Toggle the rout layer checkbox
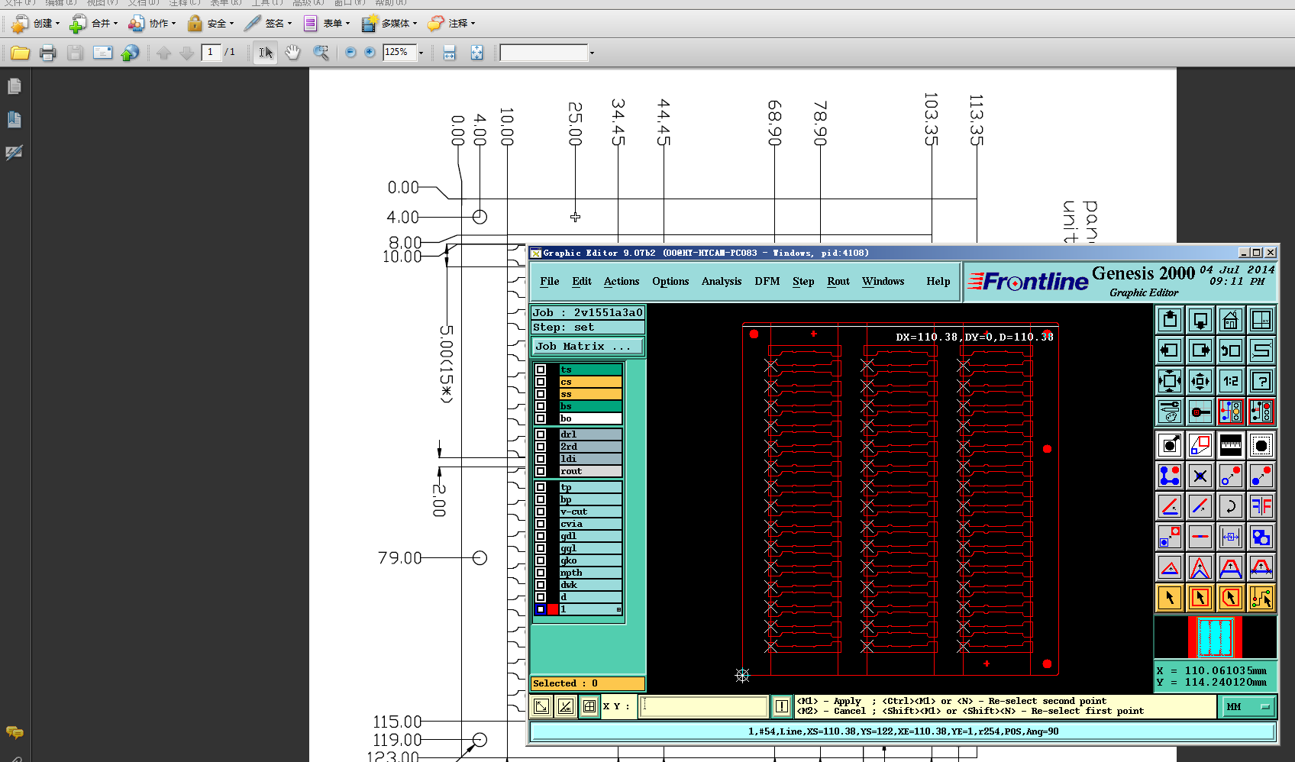Image resolution: width=1295 pixels, height=762 pixels. point(541,471)
